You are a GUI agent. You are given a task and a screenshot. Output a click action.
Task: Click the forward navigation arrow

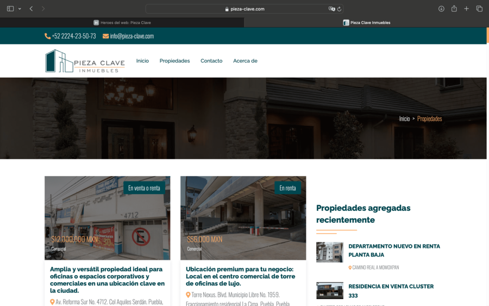tap(43, 9)
